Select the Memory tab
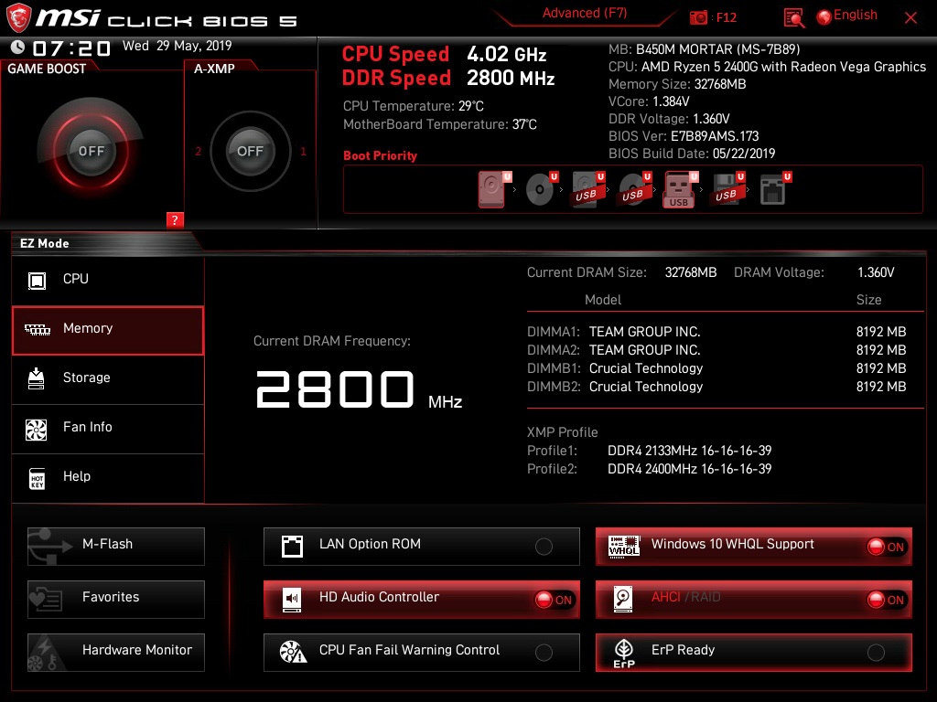The height and width of the screenshot is (702, 937). point(108,330)
